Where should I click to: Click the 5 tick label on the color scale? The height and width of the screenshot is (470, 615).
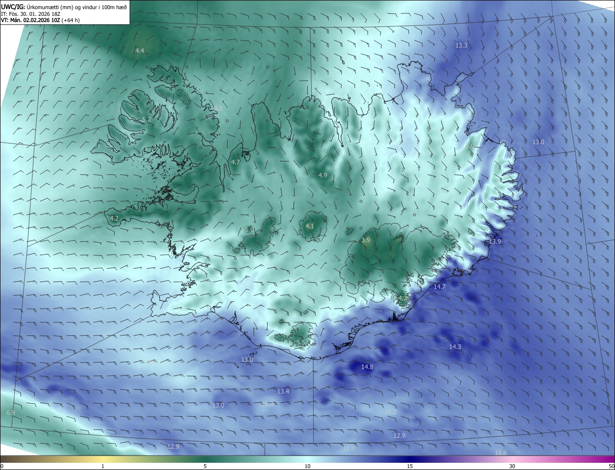click(205, 466)
